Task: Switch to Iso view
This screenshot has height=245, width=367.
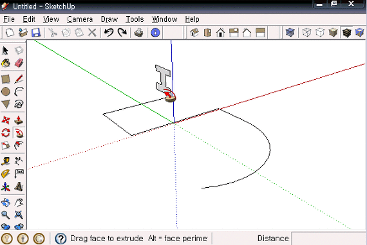Action: [194, 33]
